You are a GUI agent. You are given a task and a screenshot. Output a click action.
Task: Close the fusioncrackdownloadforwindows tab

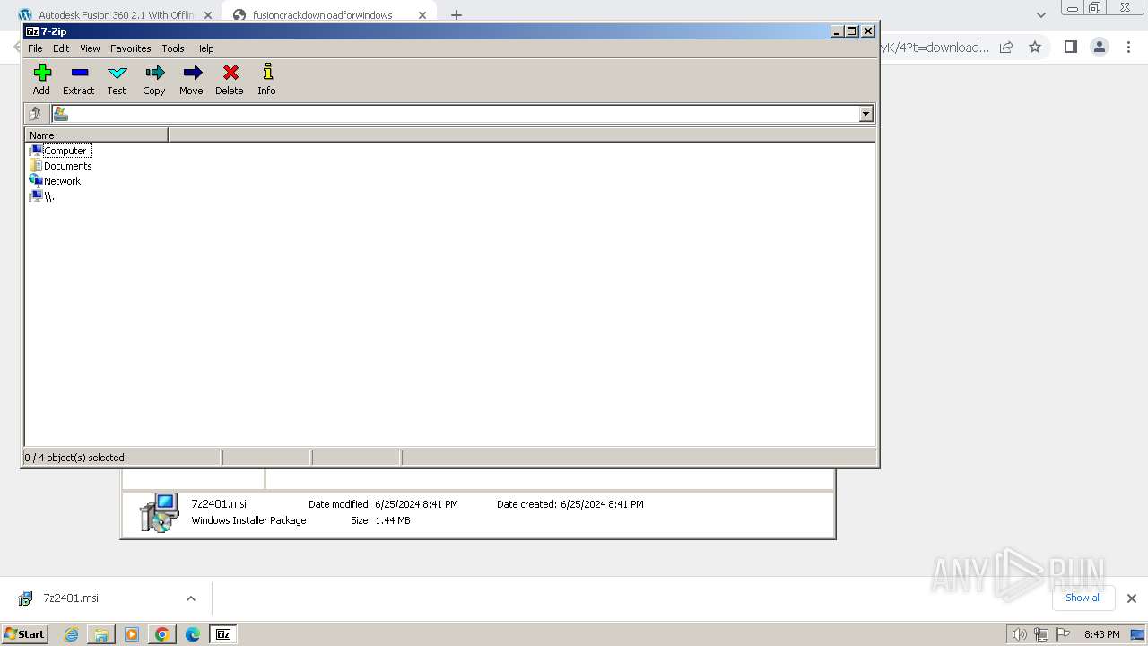pyautogui.click(x=422, y=14)
